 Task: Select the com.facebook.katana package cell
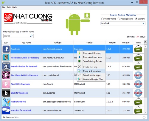(x=58, y=49)
